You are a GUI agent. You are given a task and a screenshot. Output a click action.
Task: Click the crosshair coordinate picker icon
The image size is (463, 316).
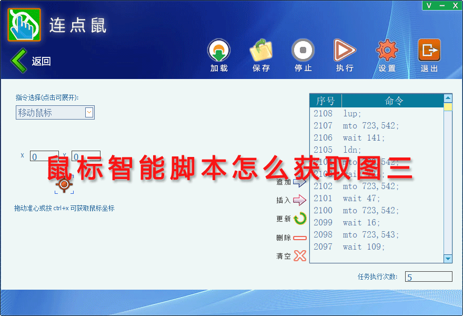(64, 184)
